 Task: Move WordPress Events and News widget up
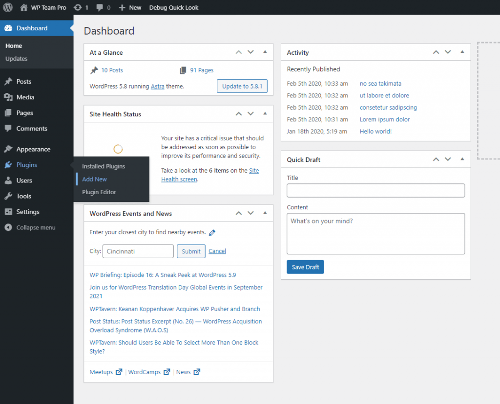pos(238,213)
